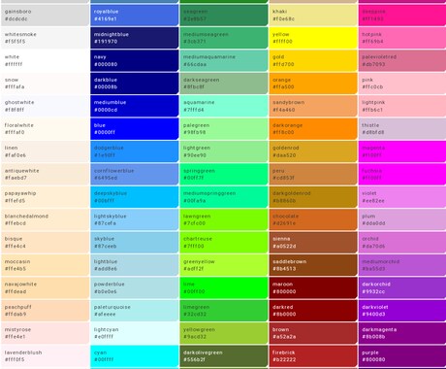
Task: Choose the darkviolet #9400d3 swatch
Action: click(402, 311)
